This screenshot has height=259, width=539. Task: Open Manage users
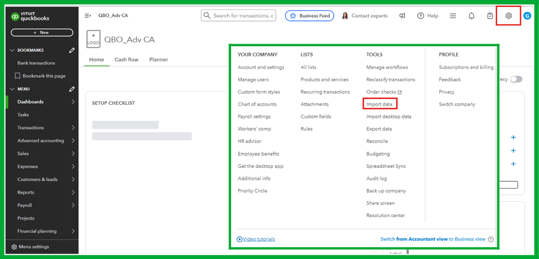(253, 80)
